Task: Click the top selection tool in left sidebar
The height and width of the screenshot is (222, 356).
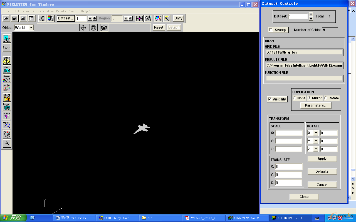Action: coord(7,38)
